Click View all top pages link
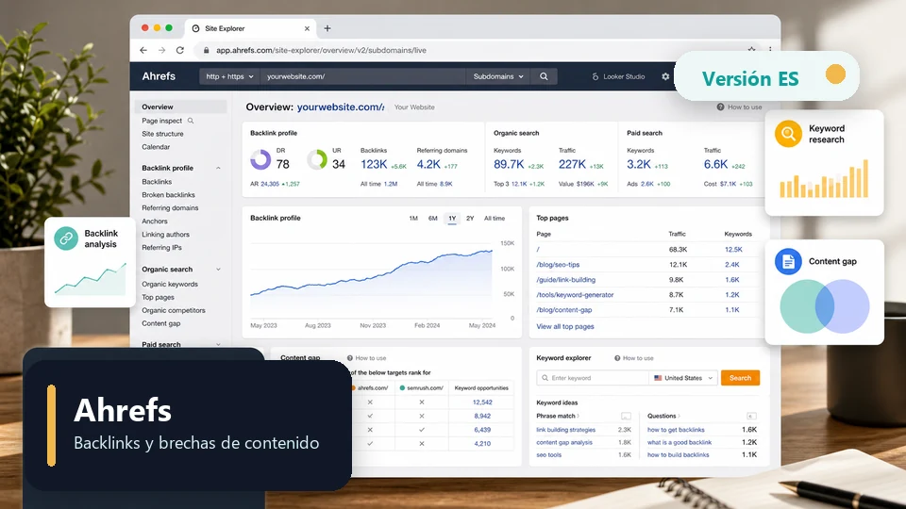 pos(565,327)
